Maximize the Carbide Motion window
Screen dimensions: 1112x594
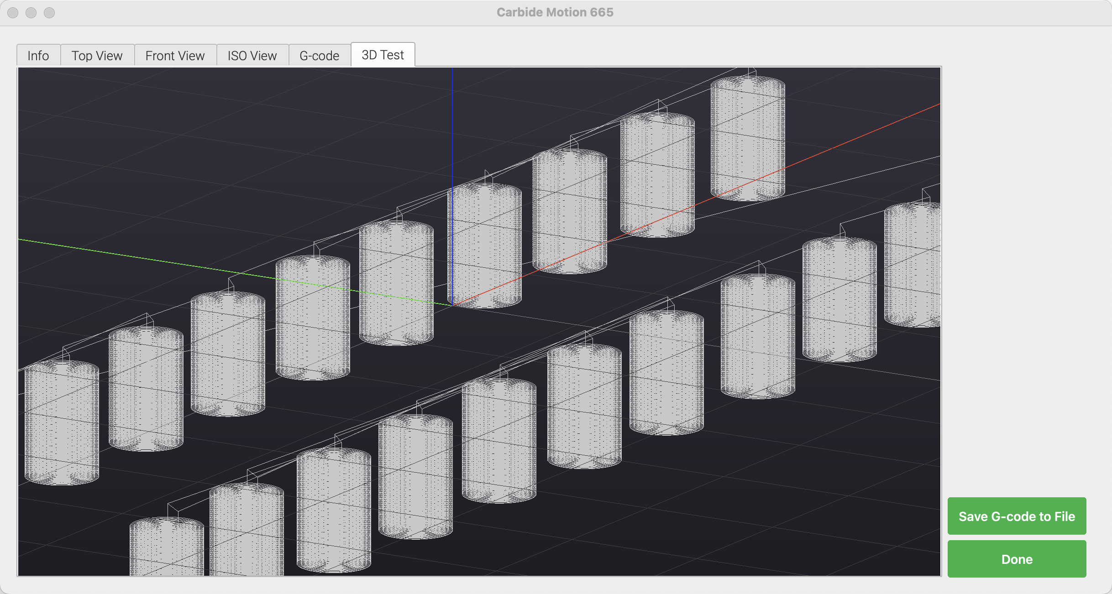tap(49, 13)
